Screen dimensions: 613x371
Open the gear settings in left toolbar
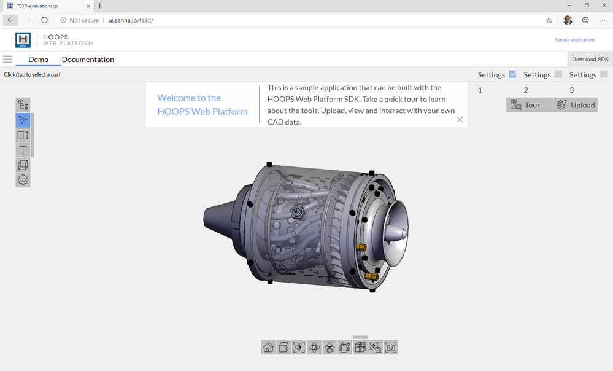coord(23,180)
